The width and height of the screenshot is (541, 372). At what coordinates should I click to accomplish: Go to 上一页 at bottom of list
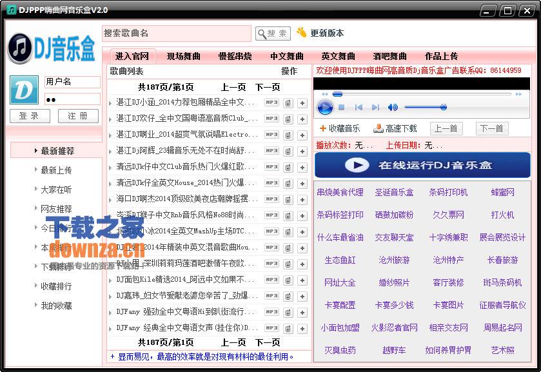(x=233, y=342)
